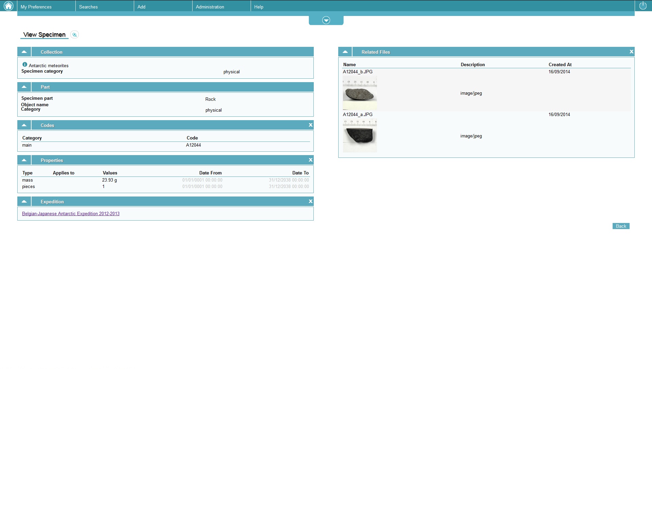This screenshot has width=652, height=524.
Task: Collapse the Related Files section arrow
Action: tap(345, 52)
